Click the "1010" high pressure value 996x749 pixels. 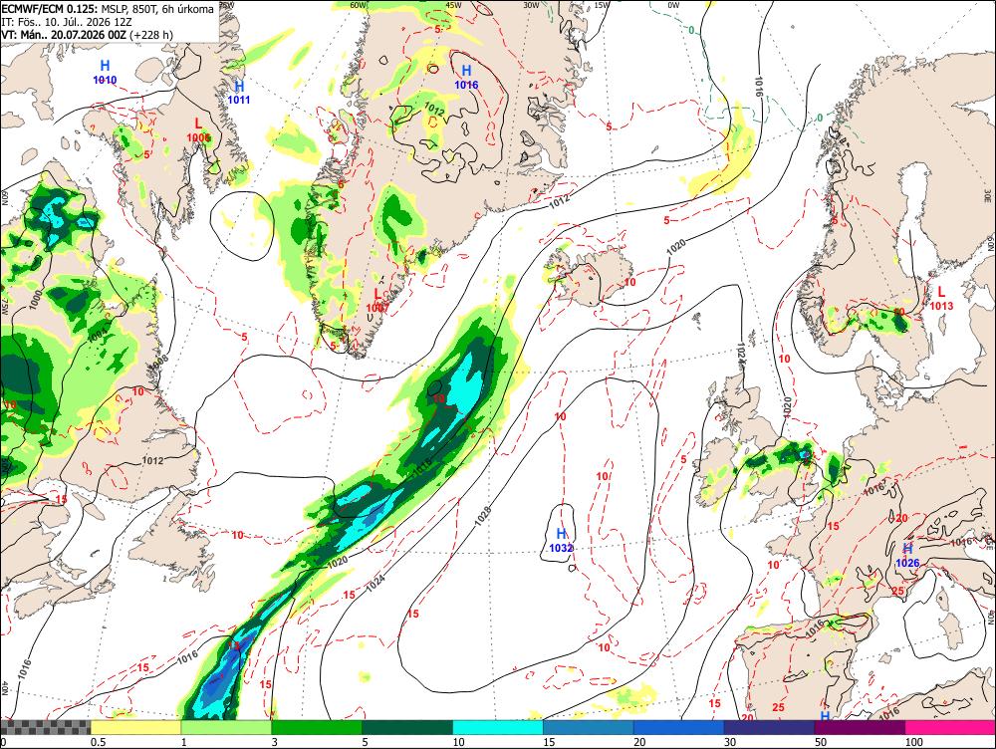[x=105, y=80]
